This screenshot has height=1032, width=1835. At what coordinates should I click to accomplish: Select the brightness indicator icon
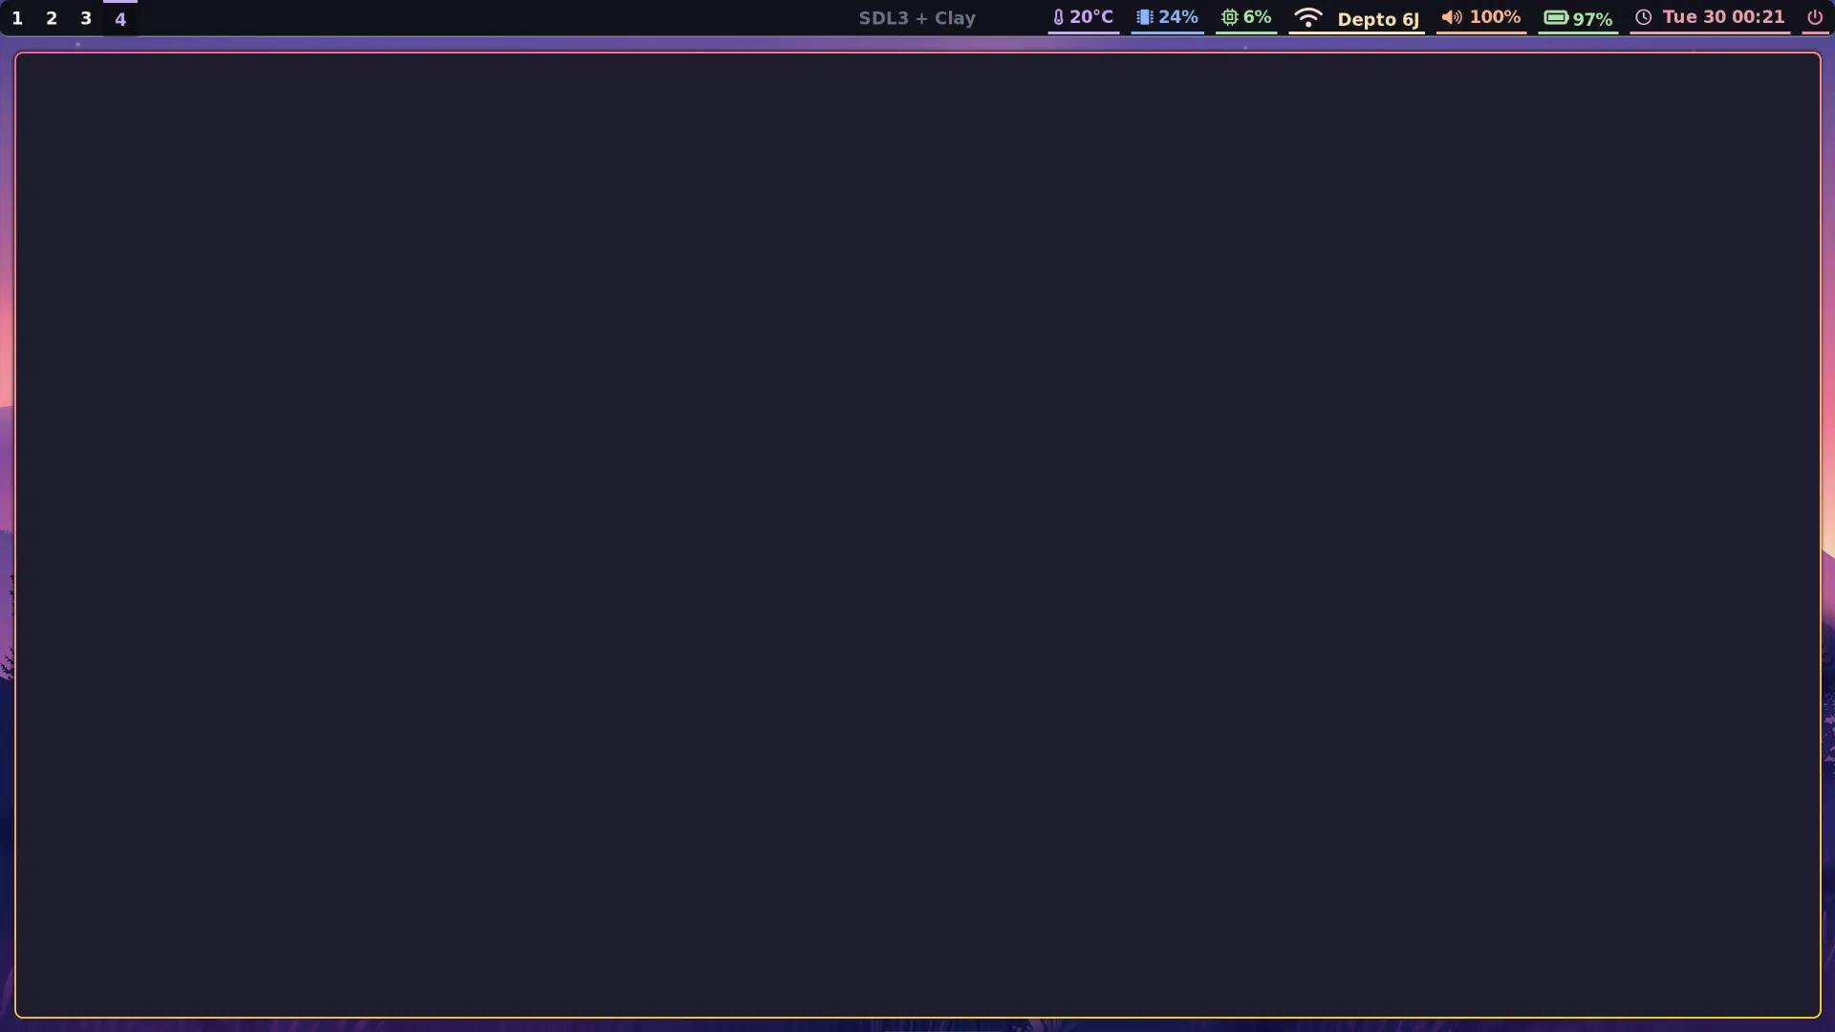pyautogui.click(x=1146, y=17)
